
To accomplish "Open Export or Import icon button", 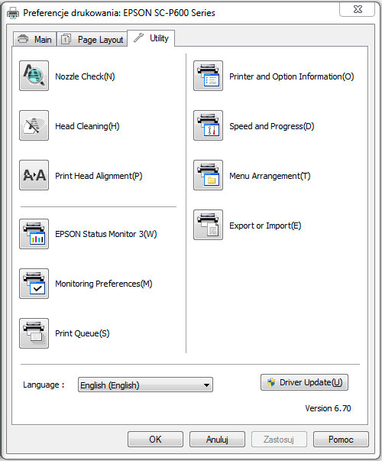I will [208, 225].
